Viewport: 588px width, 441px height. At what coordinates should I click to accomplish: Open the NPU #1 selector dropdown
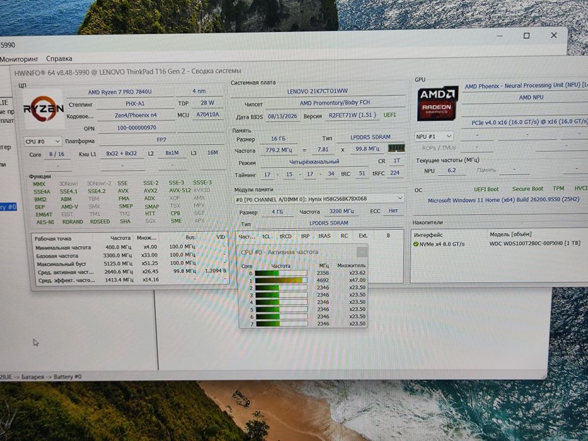433,137
